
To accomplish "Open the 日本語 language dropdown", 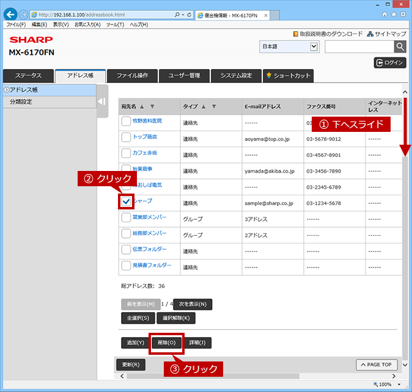I will click(x=290, y=46).
